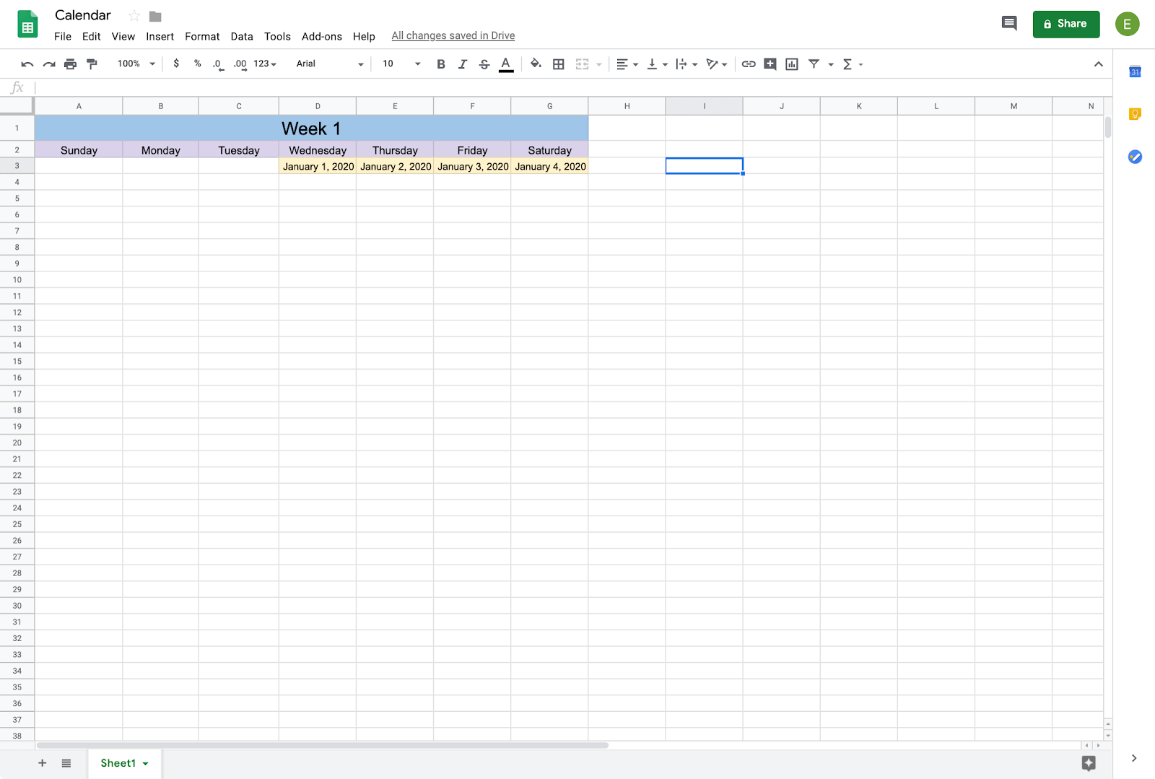Click the Undo icon in toolbar
Viewport: 1155px width, 779px height.
coord(27,64)
